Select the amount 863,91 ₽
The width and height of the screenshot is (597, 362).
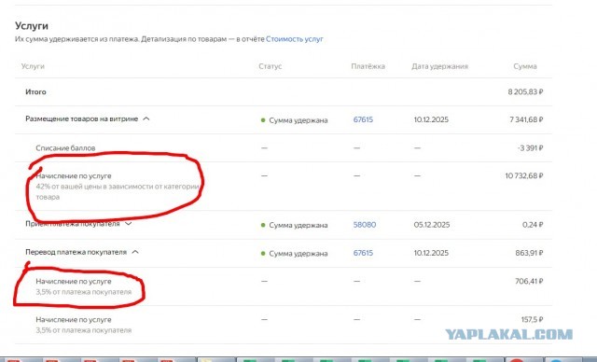pyautogui.click(x=529, y=253)
